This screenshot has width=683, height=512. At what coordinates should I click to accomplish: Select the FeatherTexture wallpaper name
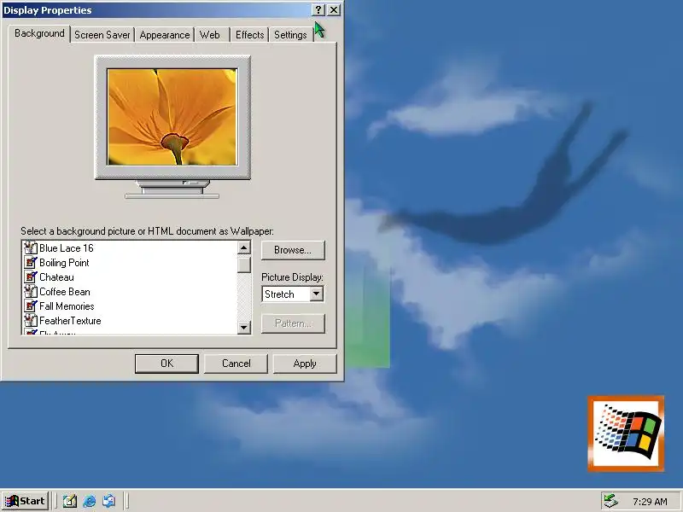click(x=70, y=321)
